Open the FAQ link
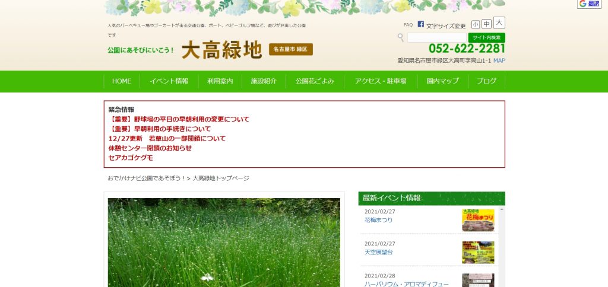This screenshot has height=287, width=608. pyautogui.click(x=408, y=25)
